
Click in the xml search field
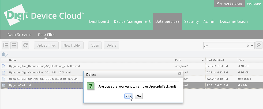click(x=224, y=46)
